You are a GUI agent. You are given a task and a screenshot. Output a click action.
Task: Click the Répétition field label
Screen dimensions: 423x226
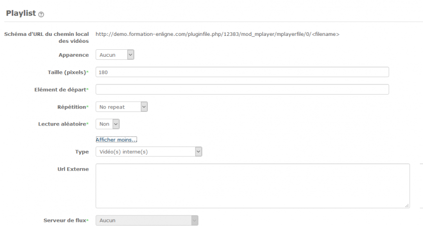point(73,107)
